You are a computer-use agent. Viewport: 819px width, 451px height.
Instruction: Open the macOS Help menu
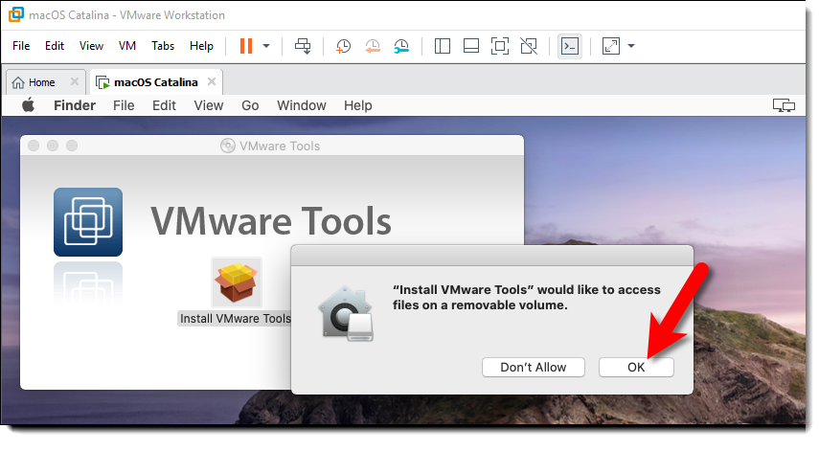coord(358,105)
